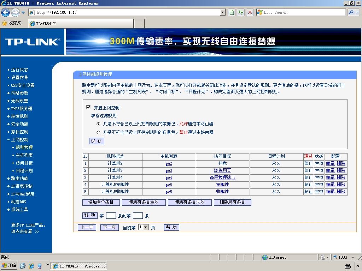Click the 使所有条目失效 button
This screenshot has height=271, width=362.
pos(189,202)
